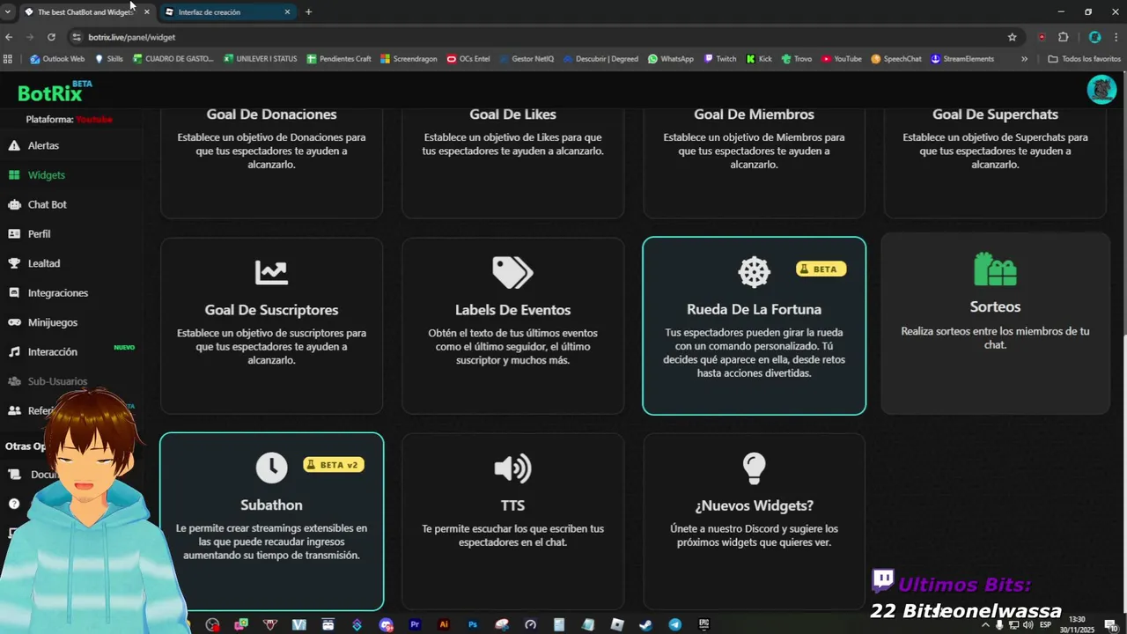The image size is (1127, 634).
Task: Open Photoshop from the taskbar
Action: (x=473, y=624)
